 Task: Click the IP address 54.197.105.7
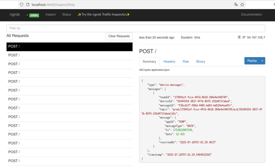[x=256, y=38]
